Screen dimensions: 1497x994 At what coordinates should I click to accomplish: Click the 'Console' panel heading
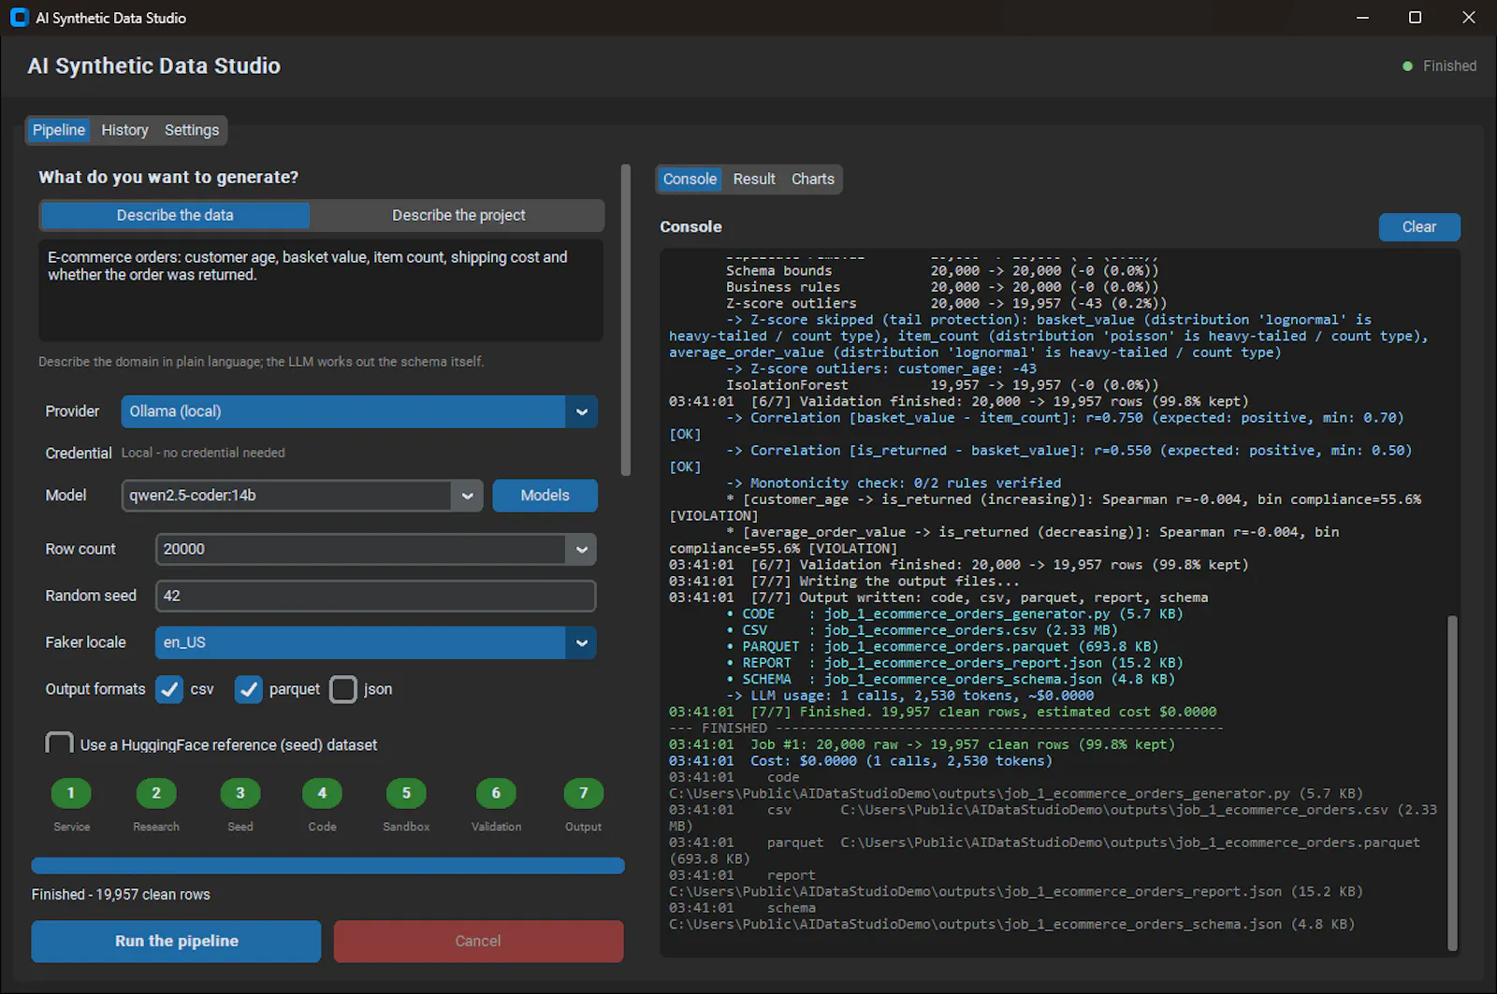(690, 227)
